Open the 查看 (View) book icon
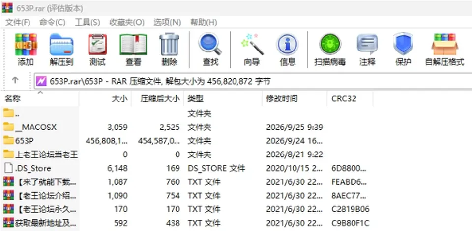Screen dimensions: 472x231 (133, 45)
